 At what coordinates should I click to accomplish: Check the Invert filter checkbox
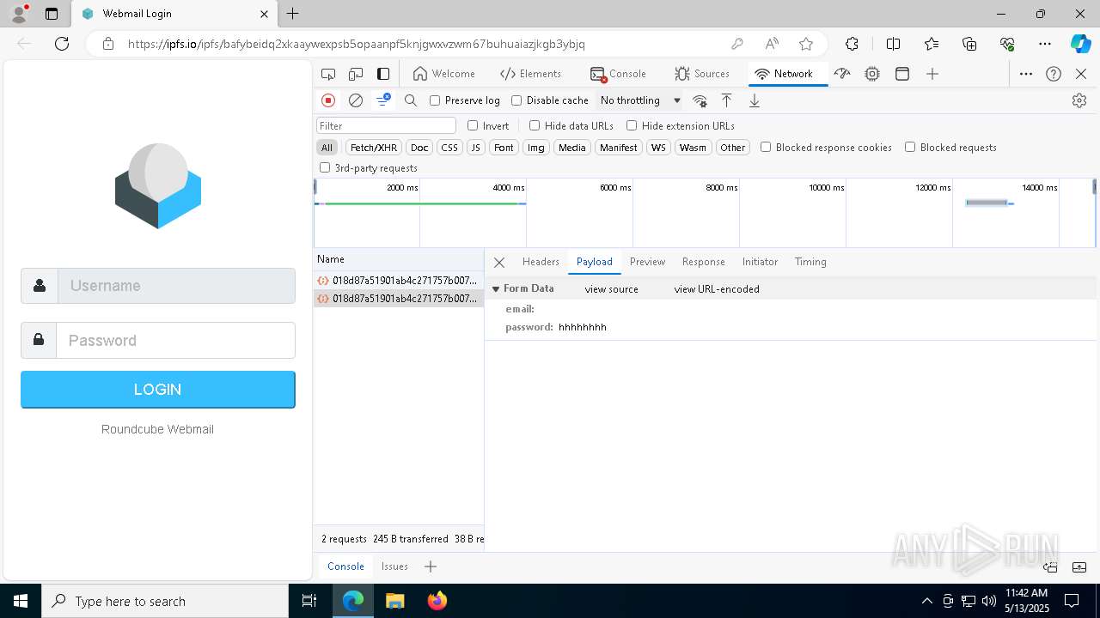tap(473, 125)
